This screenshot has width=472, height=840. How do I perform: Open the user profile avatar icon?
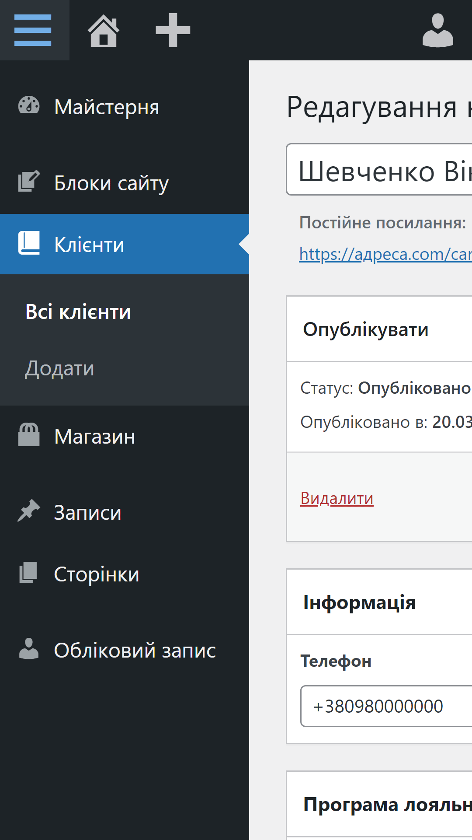tap(437, 30)
